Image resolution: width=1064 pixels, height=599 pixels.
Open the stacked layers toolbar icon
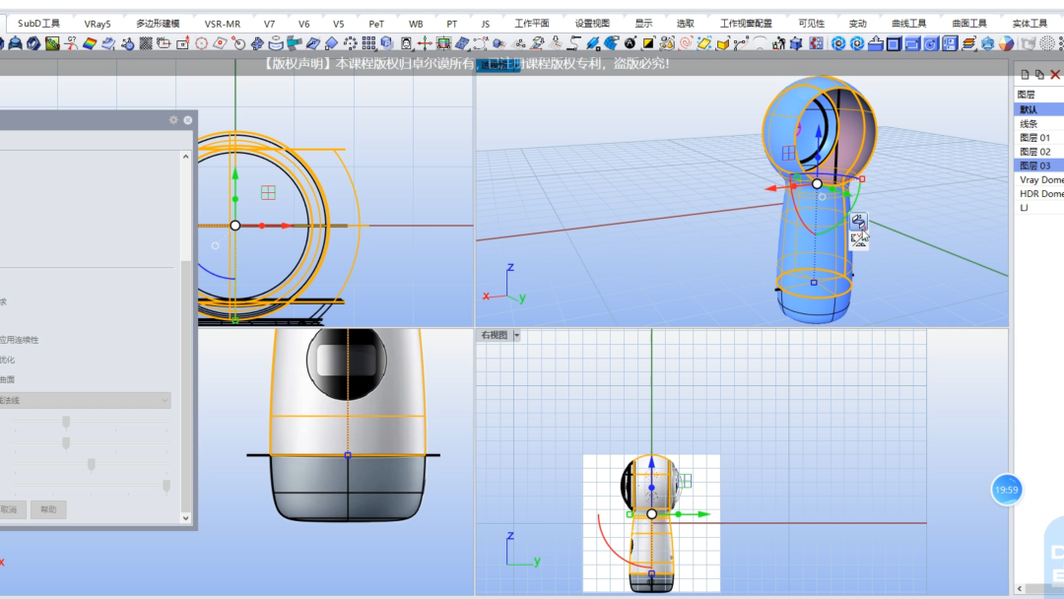(x=969, y=43)
